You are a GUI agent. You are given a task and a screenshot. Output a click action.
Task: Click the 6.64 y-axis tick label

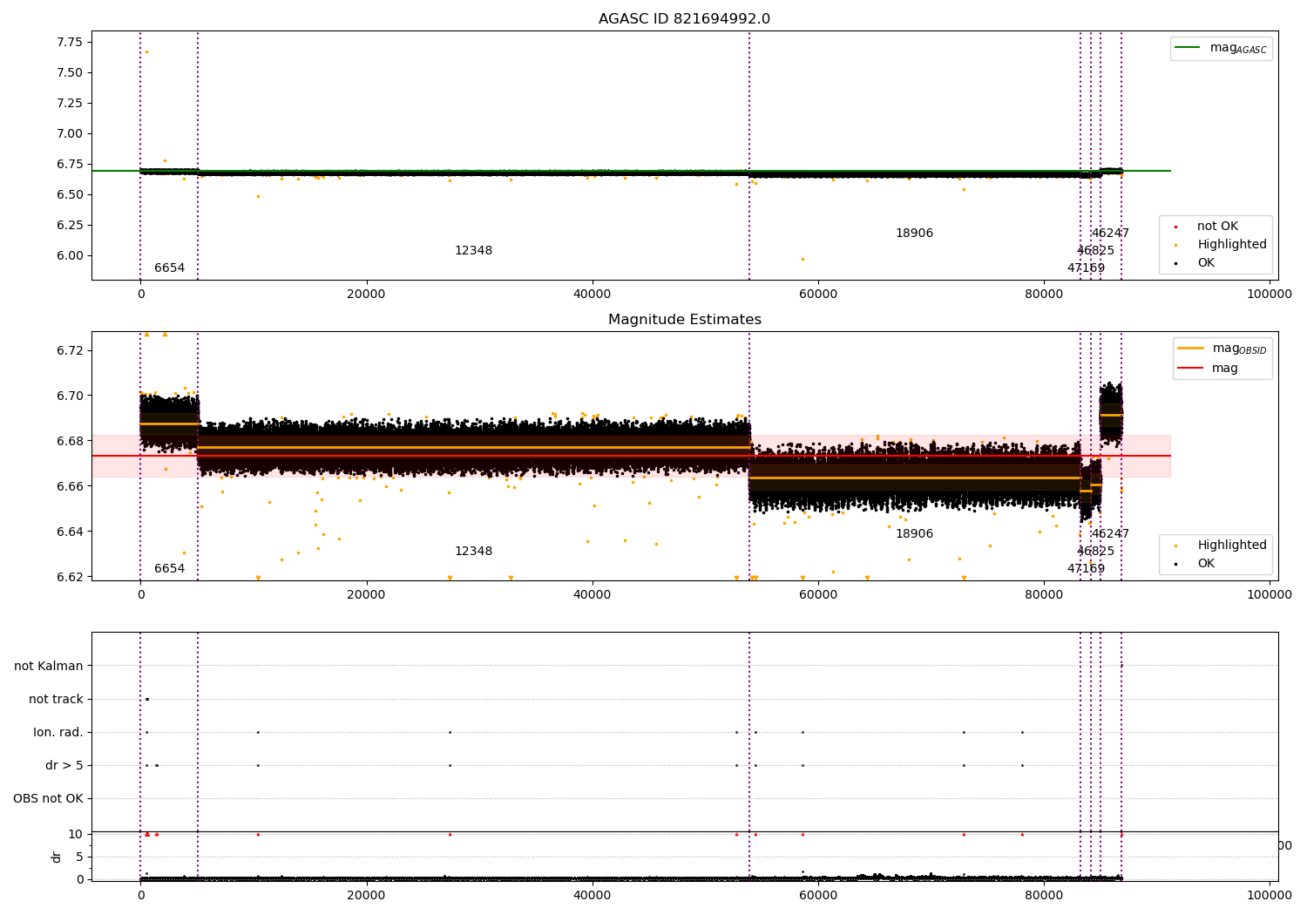coord(68,532)
